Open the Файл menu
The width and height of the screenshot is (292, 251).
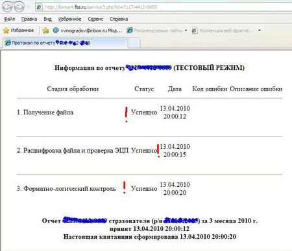tap(9, 19)
